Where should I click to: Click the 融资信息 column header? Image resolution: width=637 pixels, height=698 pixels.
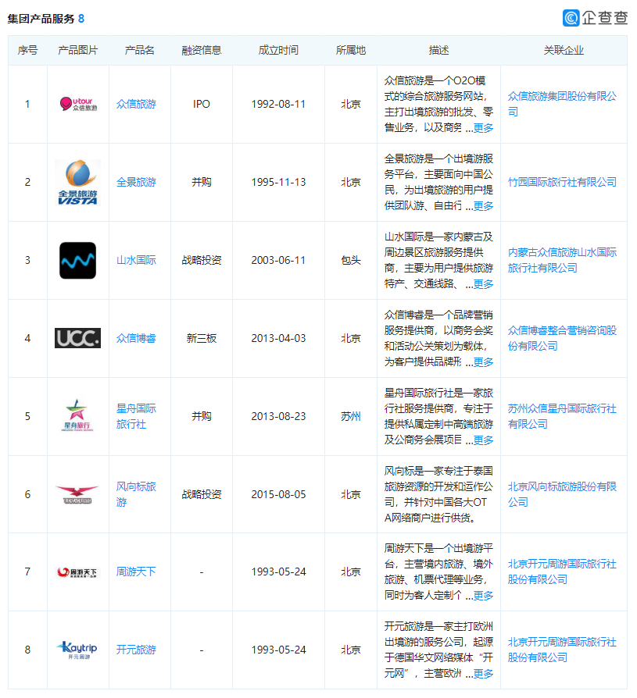pyautogui.click(x=202, y=50)
